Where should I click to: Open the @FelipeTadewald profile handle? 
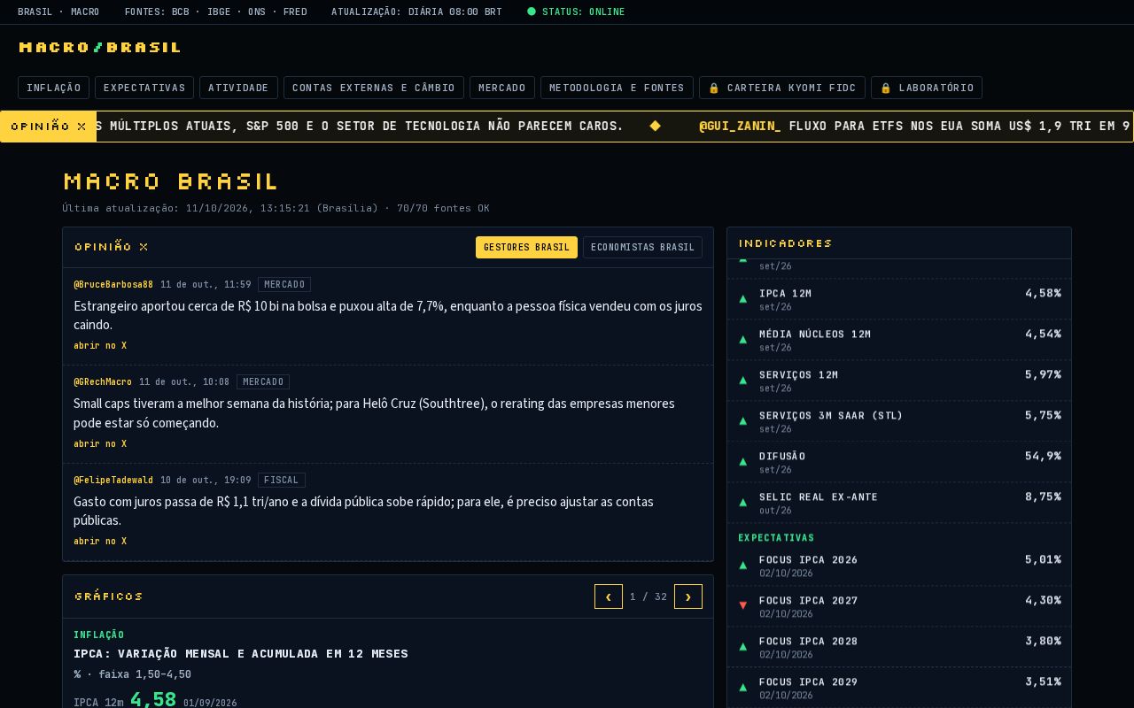(113, 481)
